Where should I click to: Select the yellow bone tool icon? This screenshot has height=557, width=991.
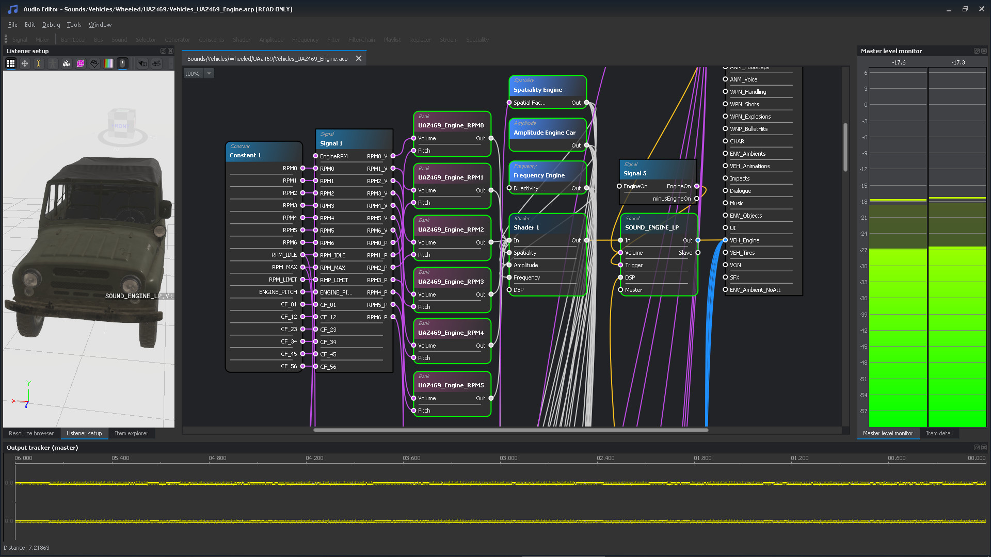[x=38, y=63]
